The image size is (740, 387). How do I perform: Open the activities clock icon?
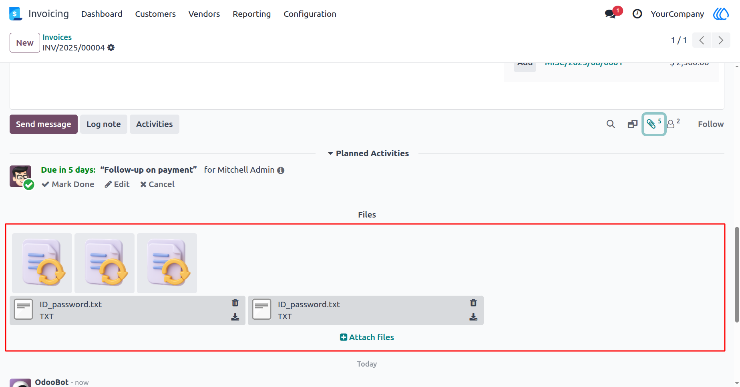(637, 14)
